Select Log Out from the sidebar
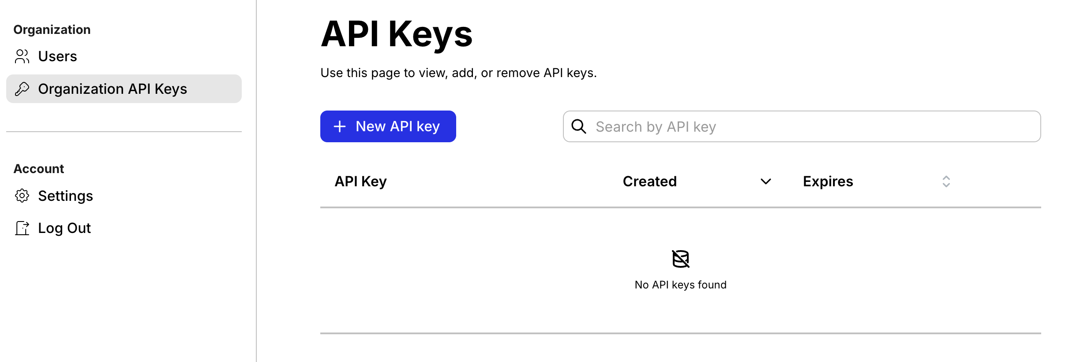This screenshot has height=362, width=1080. click(x=64, y=228)
